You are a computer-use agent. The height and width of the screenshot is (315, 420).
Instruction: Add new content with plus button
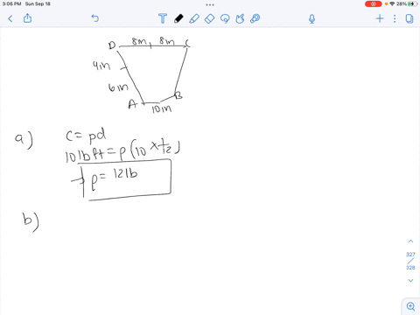click(380, 18)
